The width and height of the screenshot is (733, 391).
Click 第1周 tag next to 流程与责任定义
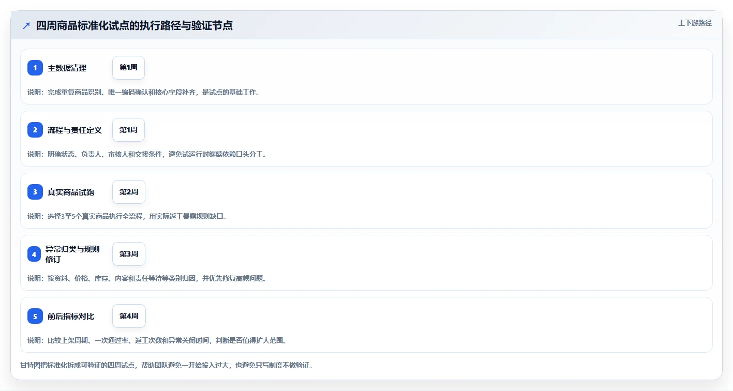click(128, 130)
